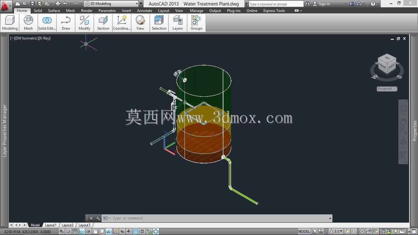This screenshot has height=235, width=418.
Task: Toggle Ortho Mode in status bar
Action: (82, 231)
